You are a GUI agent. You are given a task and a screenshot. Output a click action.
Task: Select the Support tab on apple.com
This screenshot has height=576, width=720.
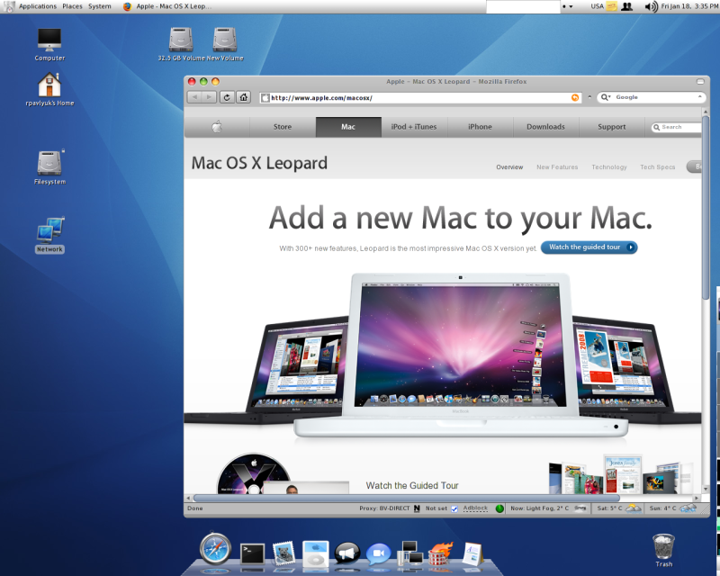tap(612, 127)
